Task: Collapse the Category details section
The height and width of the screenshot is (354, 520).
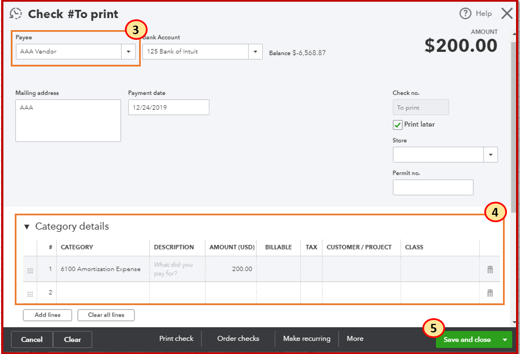Action: pyautogui.click(x=27, y=227)
